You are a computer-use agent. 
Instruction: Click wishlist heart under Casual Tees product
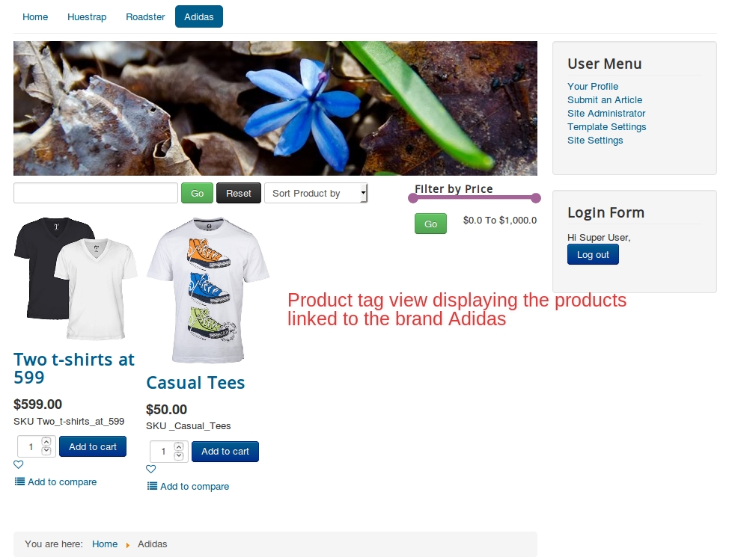pos(150,469)
